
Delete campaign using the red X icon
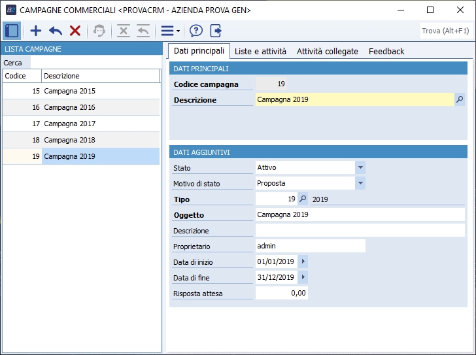click(x=75, y=31)
